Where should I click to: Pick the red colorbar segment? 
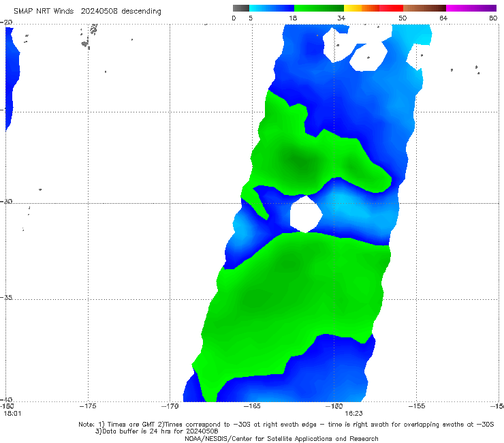click(x=391, y=8)
